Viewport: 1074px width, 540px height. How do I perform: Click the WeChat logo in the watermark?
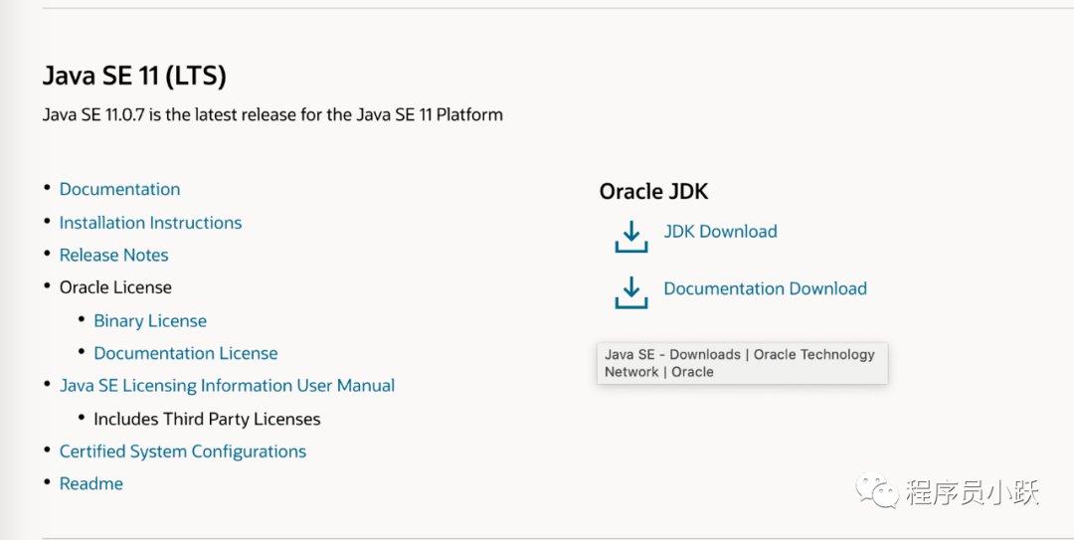tap(880, 490)
